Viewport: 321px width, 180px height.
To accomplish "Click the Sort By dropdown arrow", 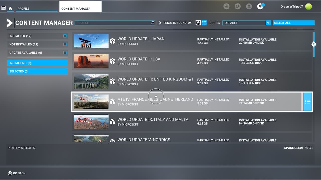I will (268, 23).
